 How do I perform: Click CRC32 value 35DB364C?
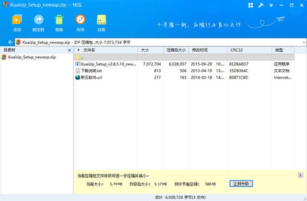point(238,71)
